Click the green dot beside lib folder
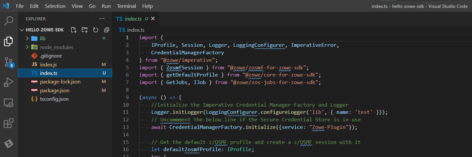The image size is (472, 157). 104,38
